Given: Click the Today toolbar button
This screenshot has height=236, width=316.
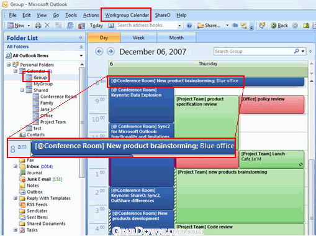Looking at the screenshot, I should (96, 26).
